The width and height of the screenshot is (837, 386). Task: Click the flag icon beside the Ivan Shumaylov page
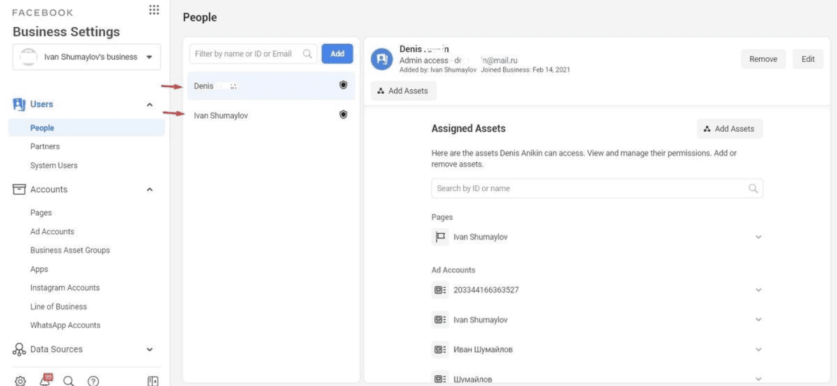point(440,237)
